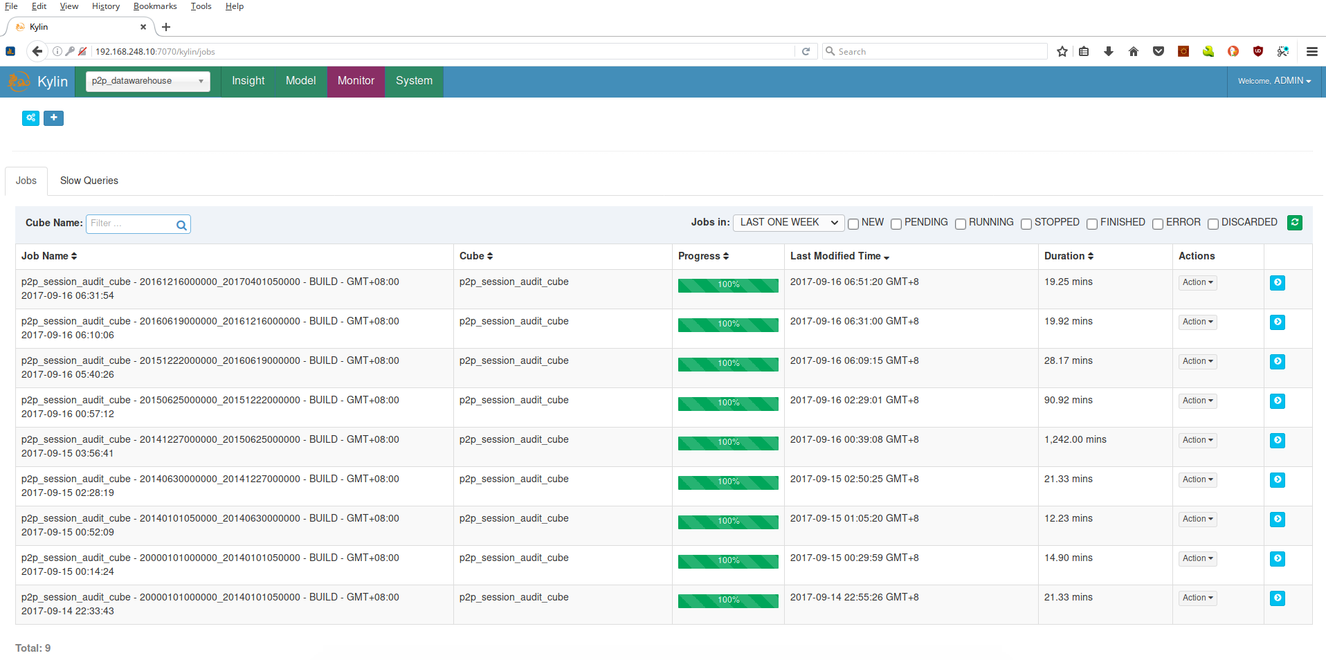1326x660 pixels.
Task: Click the blue plus add button
Action: point(54,118)
